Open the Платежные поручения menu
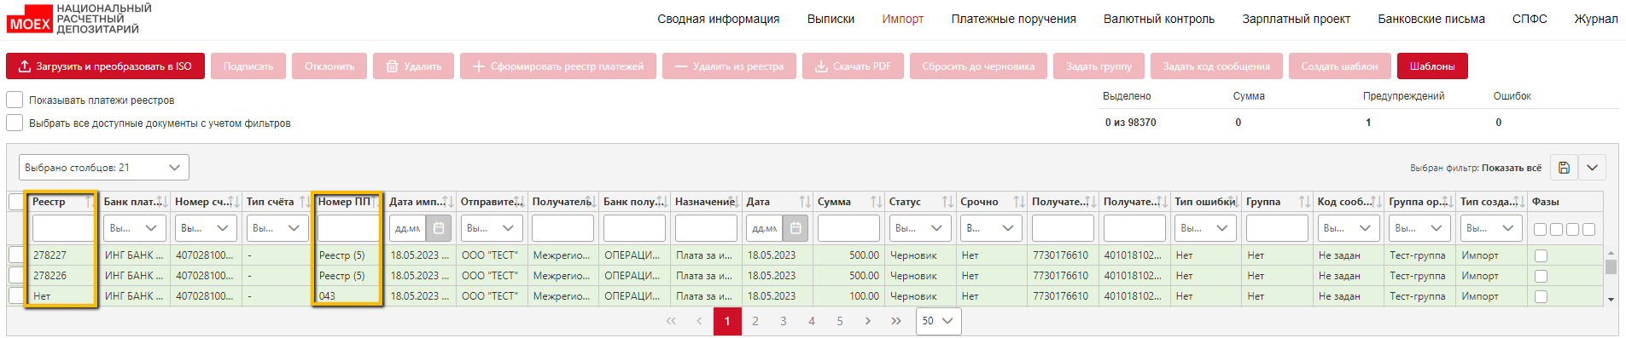This screenshot has height=338, width=1626. point(1013,19)
